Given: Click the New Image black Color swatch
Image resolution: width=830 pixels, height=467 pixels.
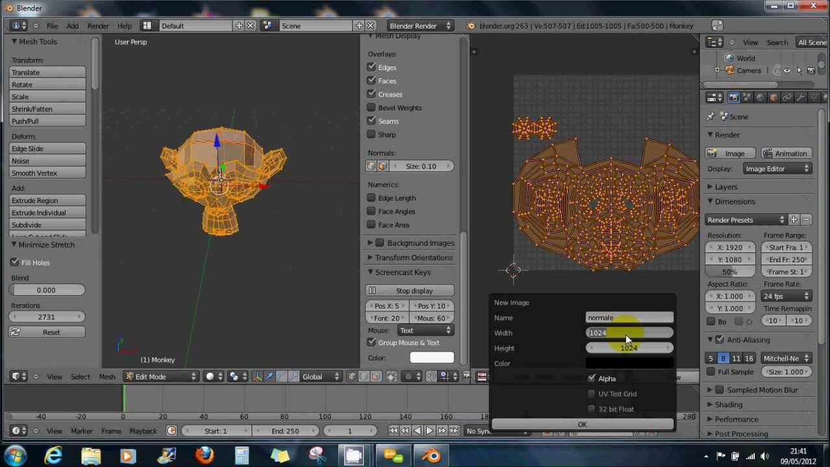Looking at the screenshot, I should point(630,363).
